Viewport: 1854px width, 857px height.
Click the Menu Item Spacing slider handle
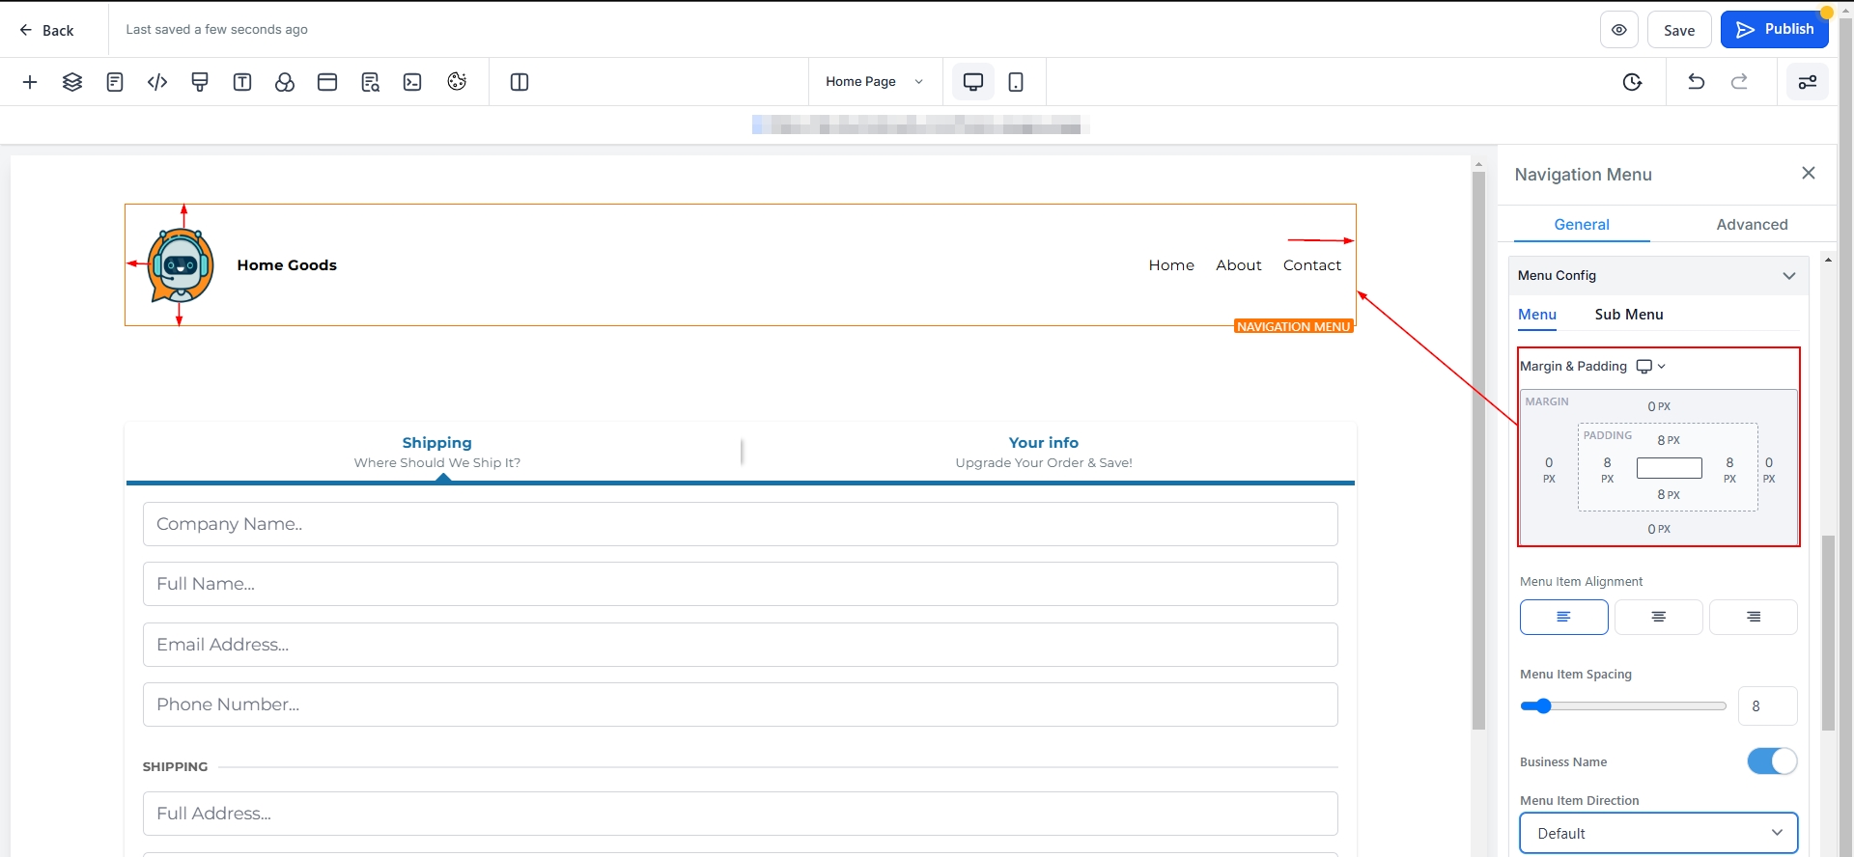tap(1543, 706)
